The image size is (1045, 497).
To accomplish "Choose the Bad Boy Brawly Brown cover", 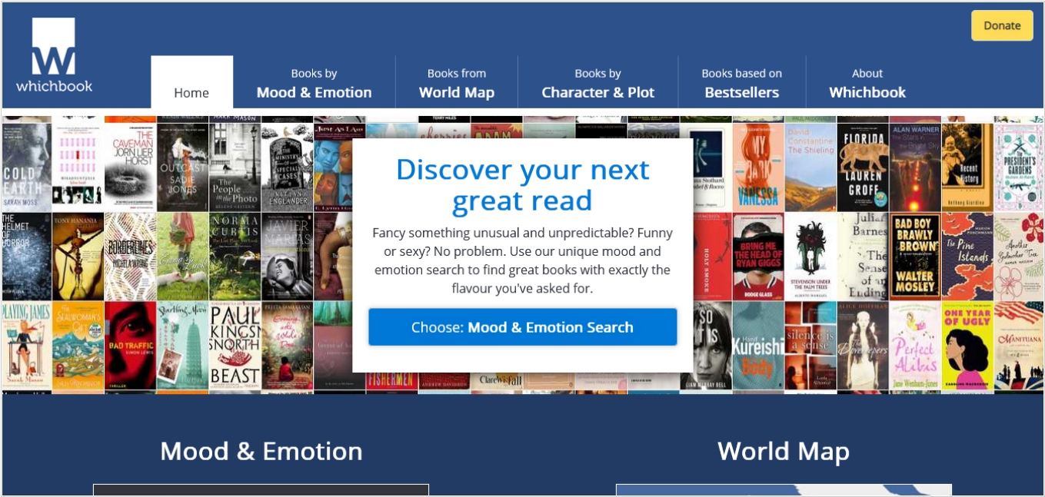I will (914, 256).
